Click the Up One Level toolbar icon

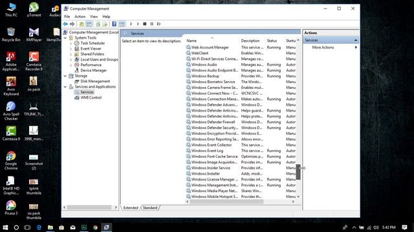[x=82, y=24]
